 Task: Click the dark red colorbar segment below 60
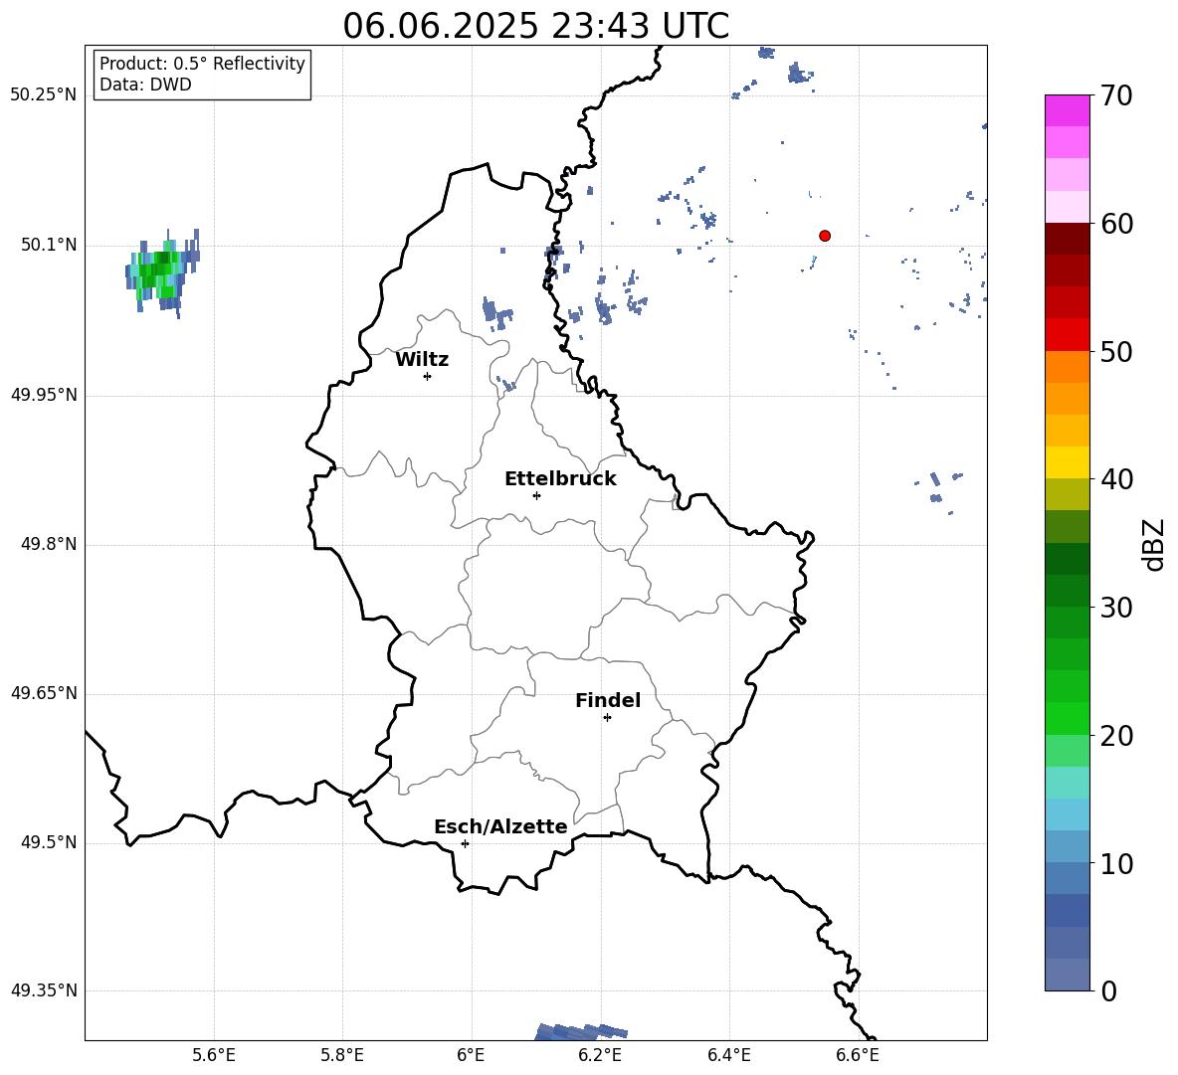point(1067,239)
